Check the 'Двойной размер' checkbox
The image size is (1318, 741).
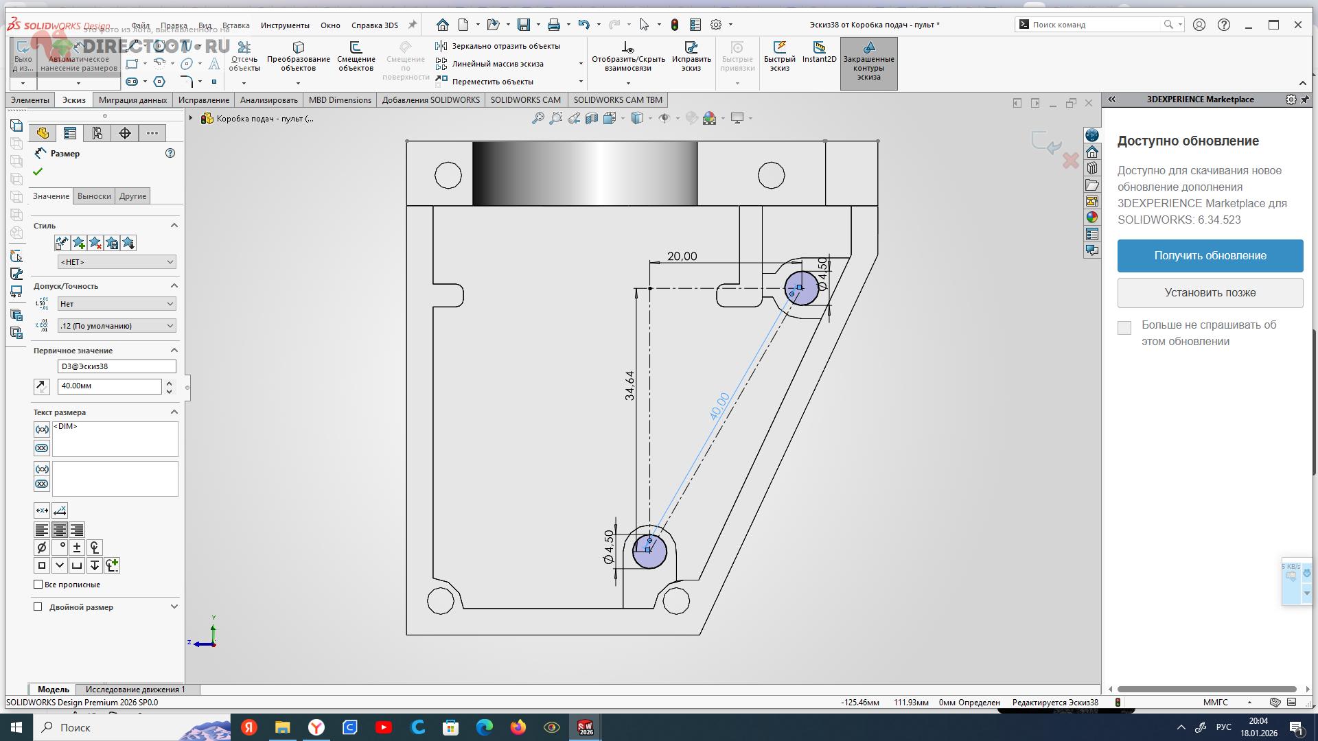(38, 607)
